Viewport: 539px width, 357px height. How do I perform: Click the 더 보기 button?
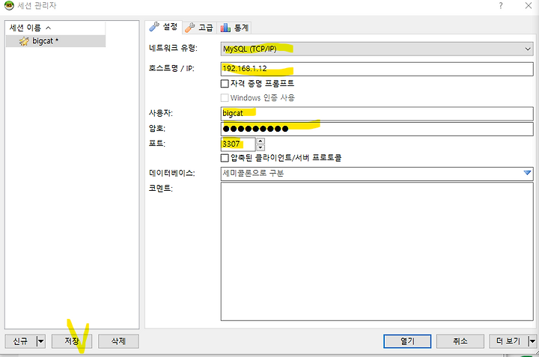(508, 341)
